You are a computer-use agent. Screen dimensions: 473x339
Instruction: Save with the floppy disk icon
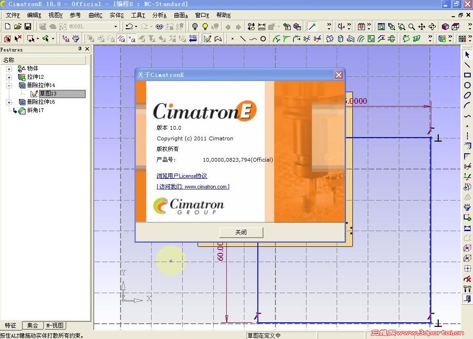28,26
